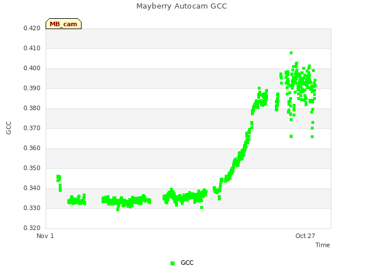Click the 0.380 y-axis value
Screen dimensions: 365x274
(32, 108)
